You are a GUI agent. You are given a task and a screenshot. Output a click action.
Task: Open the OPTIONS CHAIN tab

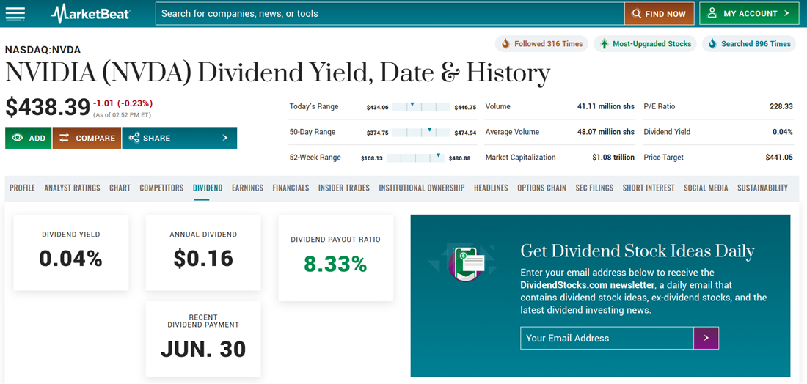(x=542, y=188)
